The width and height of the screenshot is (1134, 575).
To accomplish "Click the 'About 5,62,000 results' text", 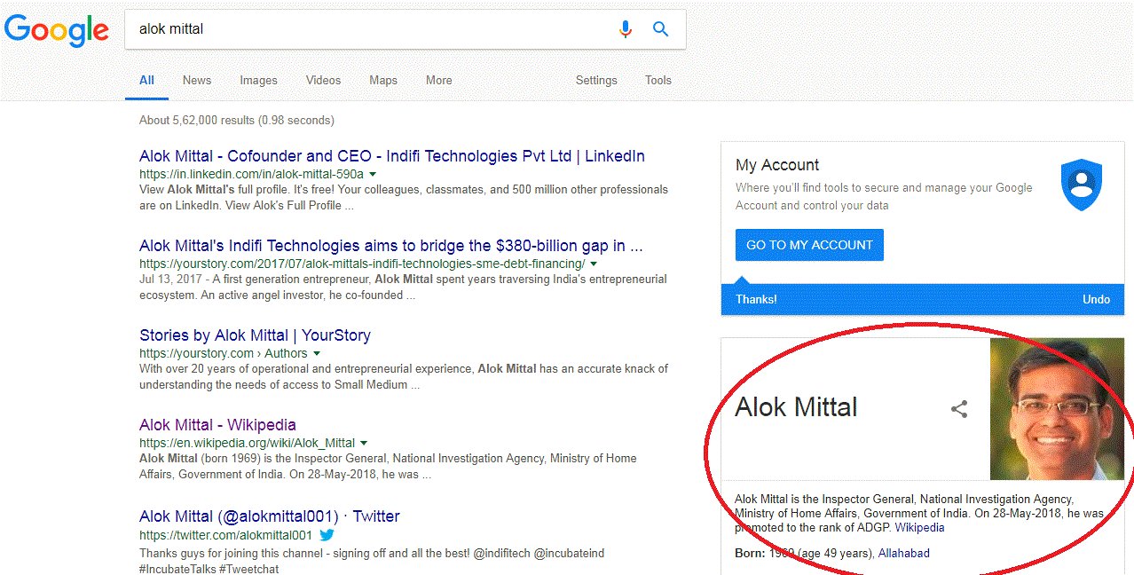I will tap(237, 120).
